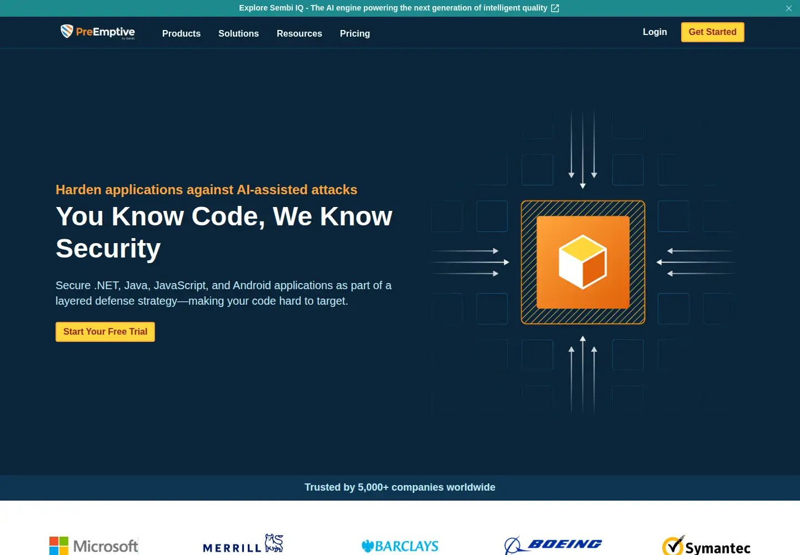Click the Barclays logo
This screenshot has height=555, width=800.
coord(400,546)
